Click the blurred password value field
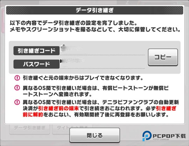 click(x=102, y=64)
